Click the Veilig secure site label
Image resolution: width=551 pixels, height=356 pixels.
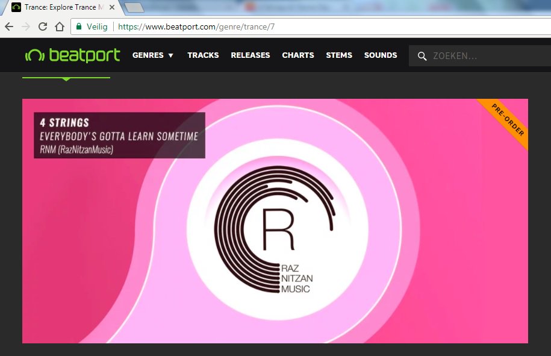click(x=97, y=27)
